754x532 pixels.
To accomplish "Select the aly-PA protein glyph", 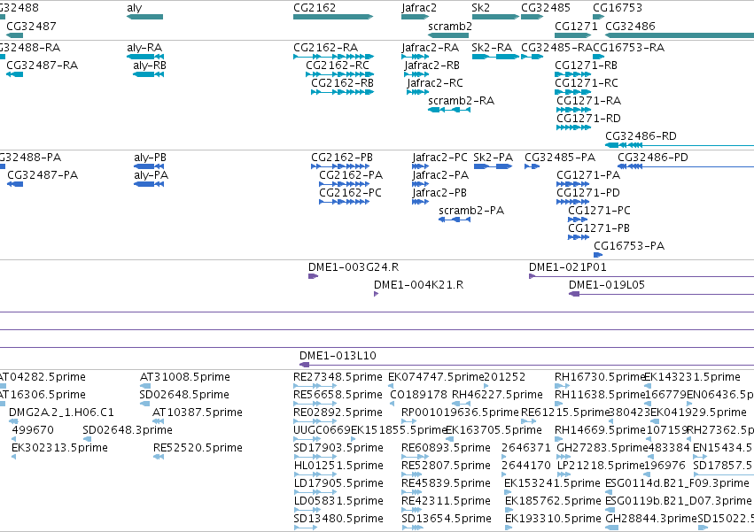I will (149, 184).
